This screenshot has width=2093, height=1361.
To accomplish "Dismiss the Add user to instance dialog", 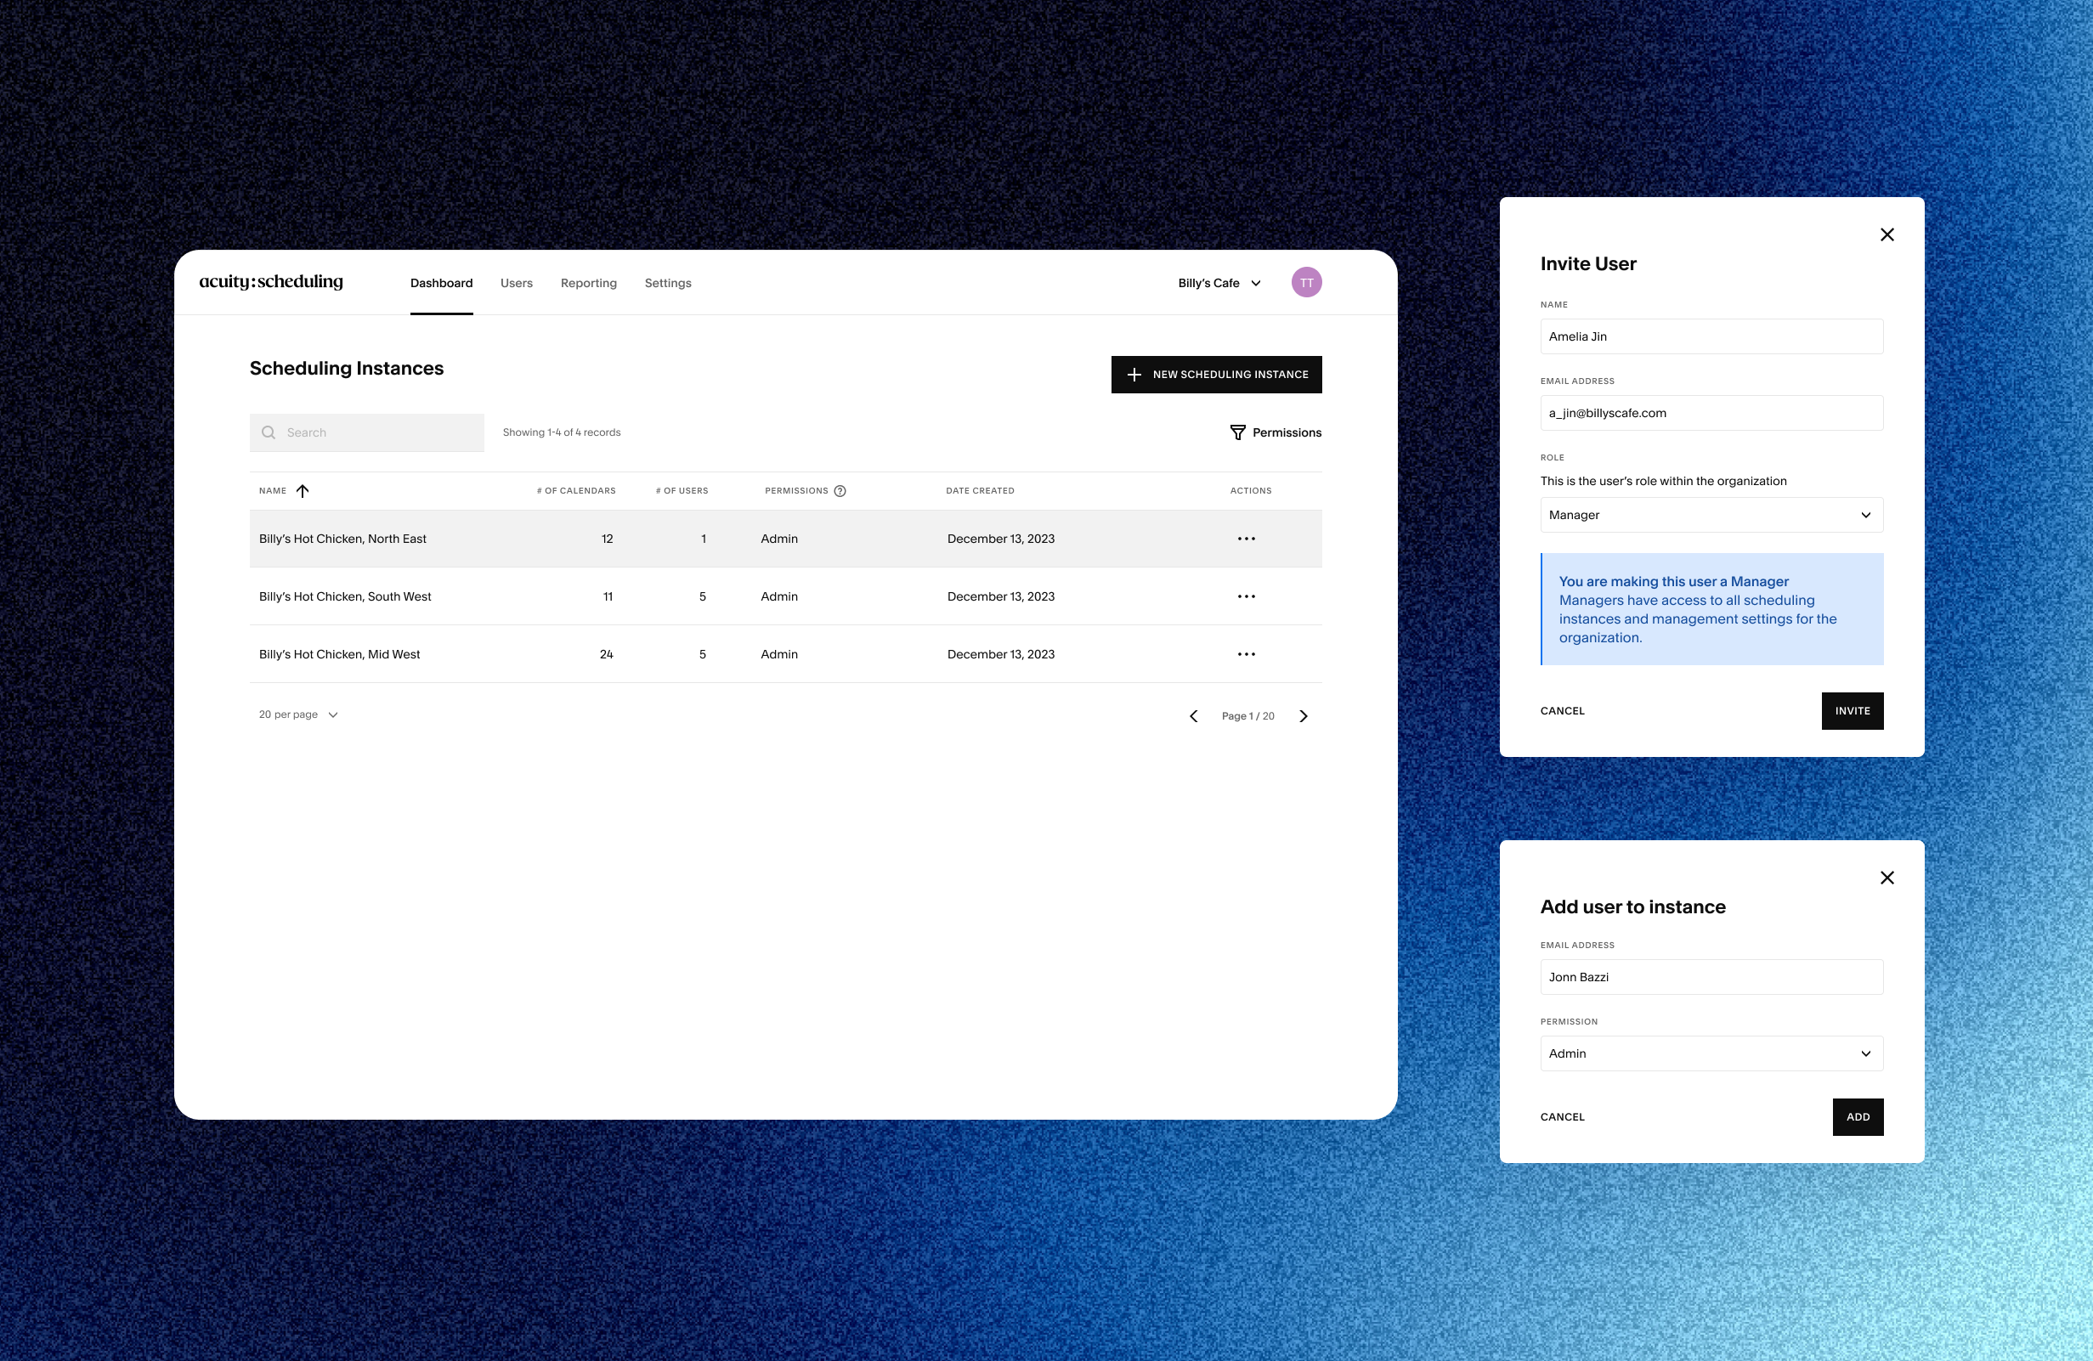I will coord(1887,878).
